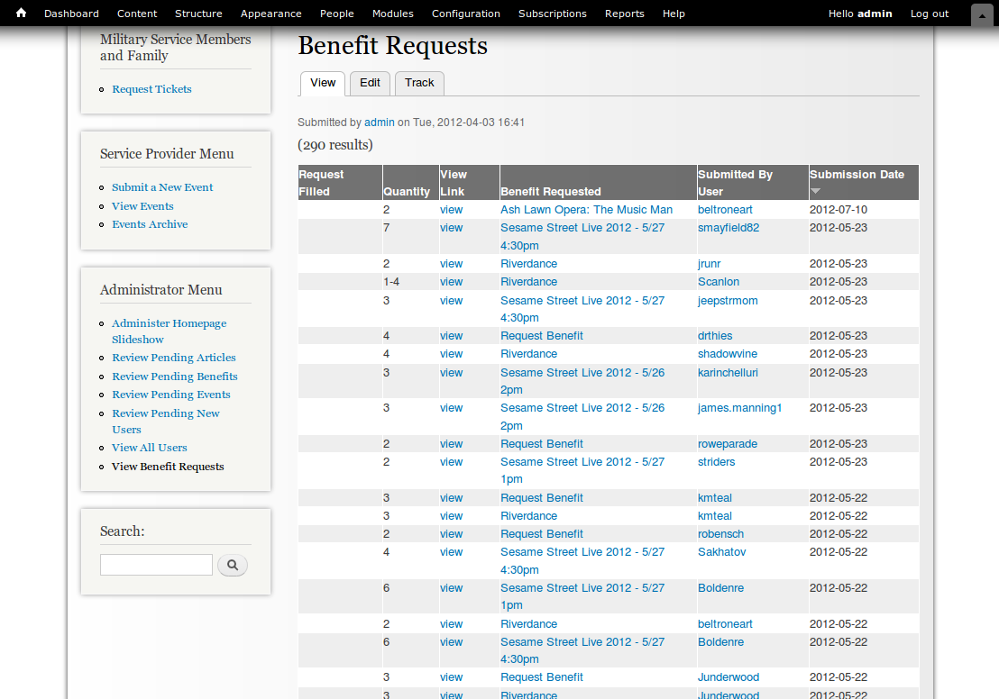Open the Modules admin menu

pos(392,14)
